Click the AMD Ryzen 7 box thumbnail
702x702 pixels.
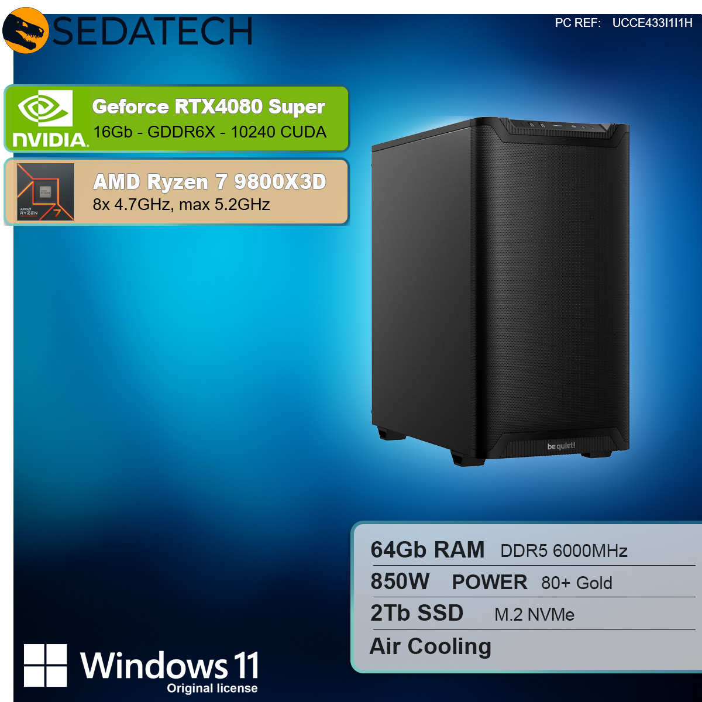[46, 192]
